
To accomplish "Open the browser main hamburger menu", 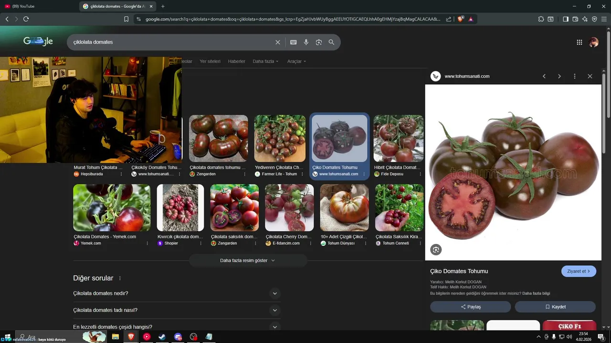I will tap(604, 19).
